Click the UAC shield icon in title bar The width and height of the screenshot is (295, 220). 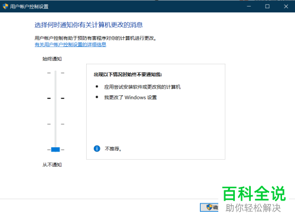[x=5, y=7]
